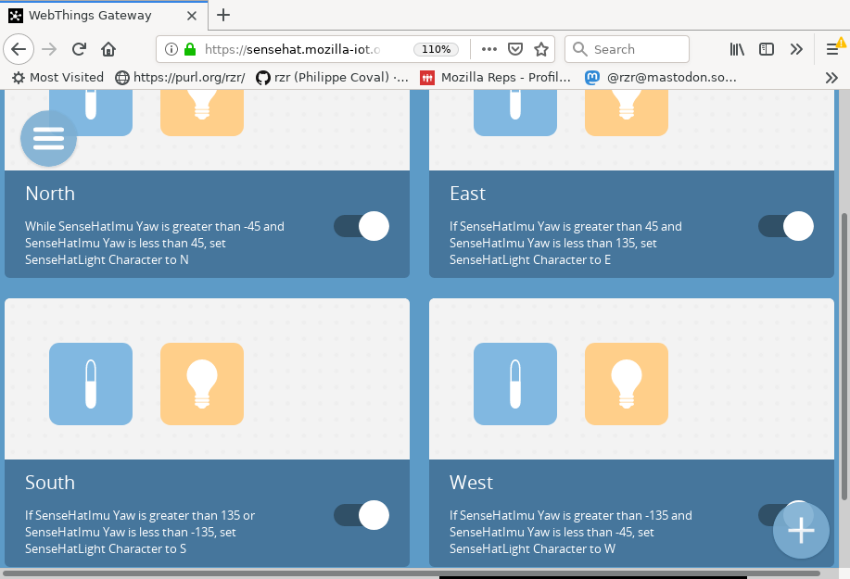The height and width of the screenshot is (579, 850).
Task: Disable the North rule toggle
Action: click(x=361, y=225)
